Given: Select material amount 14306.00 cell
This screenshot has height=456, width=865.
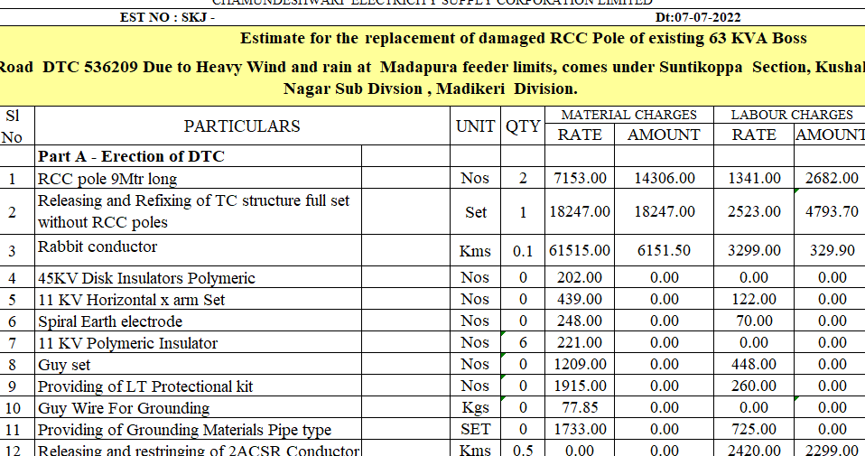Looking at the screenshot, I should tap(665, 178).
